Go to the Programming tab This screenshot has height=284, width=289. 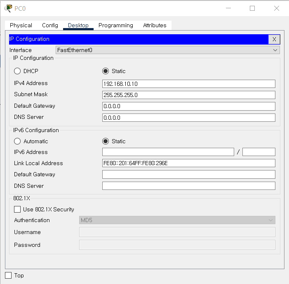point(116,25)
